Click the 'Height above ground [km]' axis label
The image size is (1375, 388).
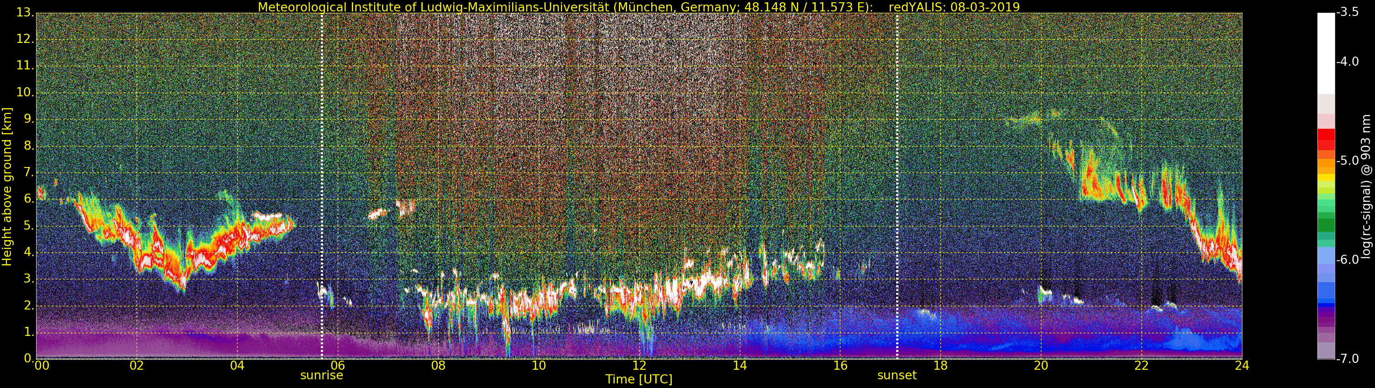pos(7,187)
